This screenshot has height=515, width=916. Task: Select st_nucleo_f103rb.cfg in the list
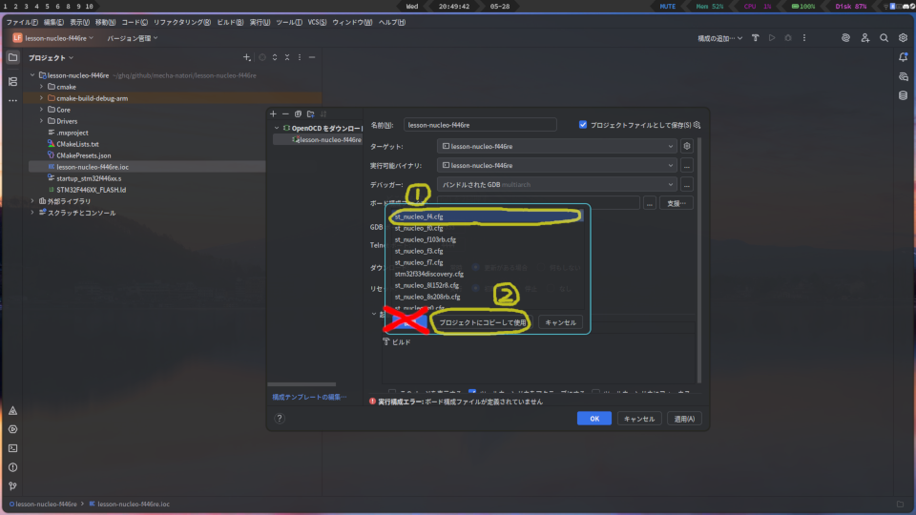pos(486,239)
